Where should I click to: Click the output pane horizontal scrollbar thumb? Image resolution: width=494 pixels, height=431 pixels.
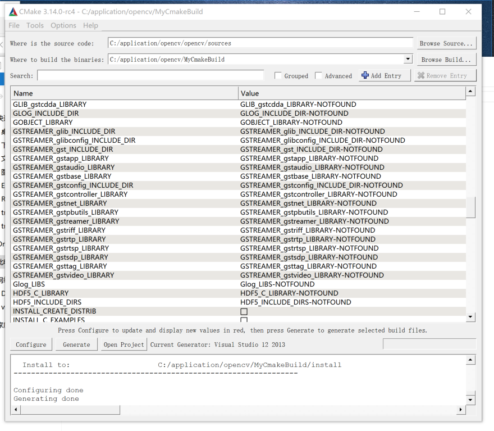pyautogui.click(x=70, y=410)
